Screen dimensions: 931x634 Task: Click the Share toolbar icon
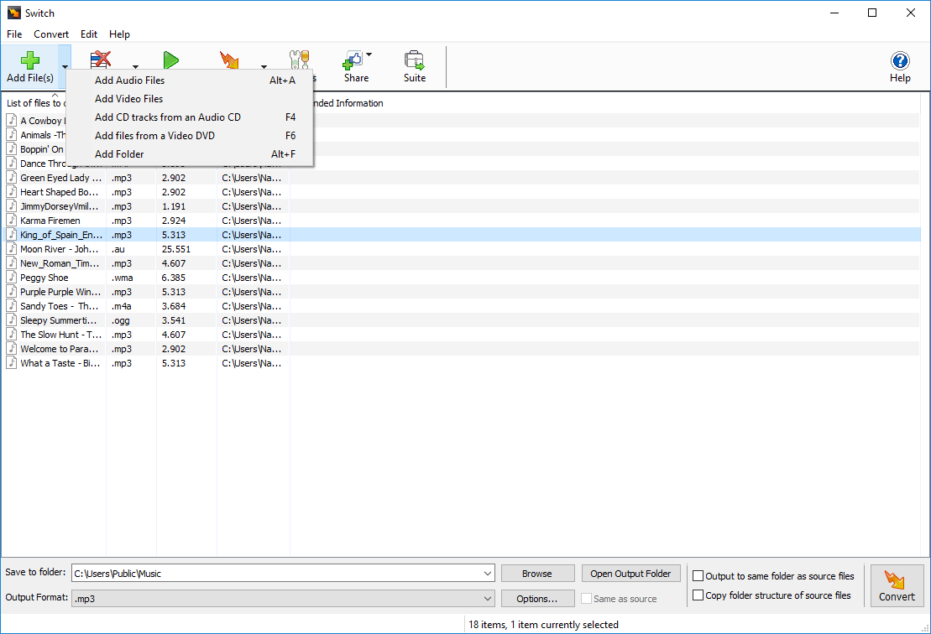(355, 60)
